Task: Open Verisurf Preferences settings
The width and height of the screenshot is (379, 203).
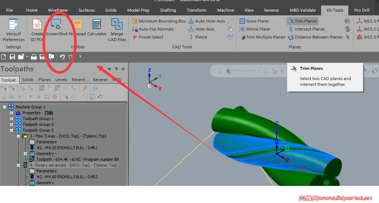Action: coord(13,31)
